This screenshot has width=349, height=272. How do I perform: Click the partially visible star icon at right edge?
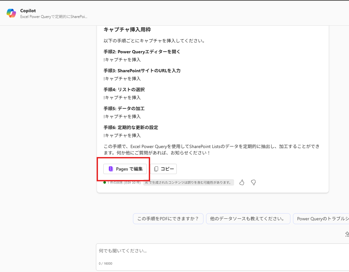pos(347,234)
